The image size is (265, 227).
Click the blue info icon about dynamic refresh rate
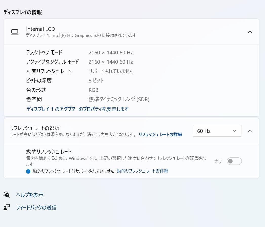[x=28, y=171]
